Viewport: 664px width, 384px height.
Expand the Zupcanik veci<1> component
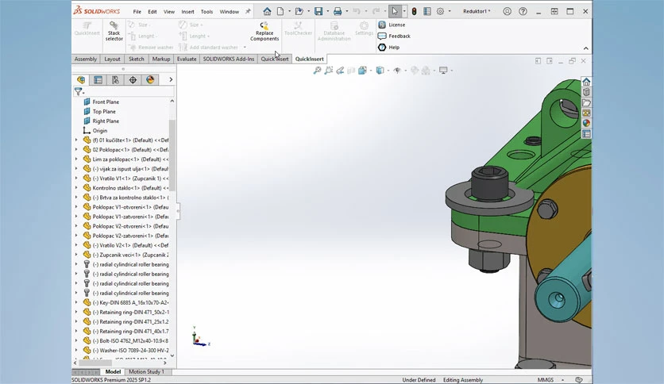[x=76, y=255]
